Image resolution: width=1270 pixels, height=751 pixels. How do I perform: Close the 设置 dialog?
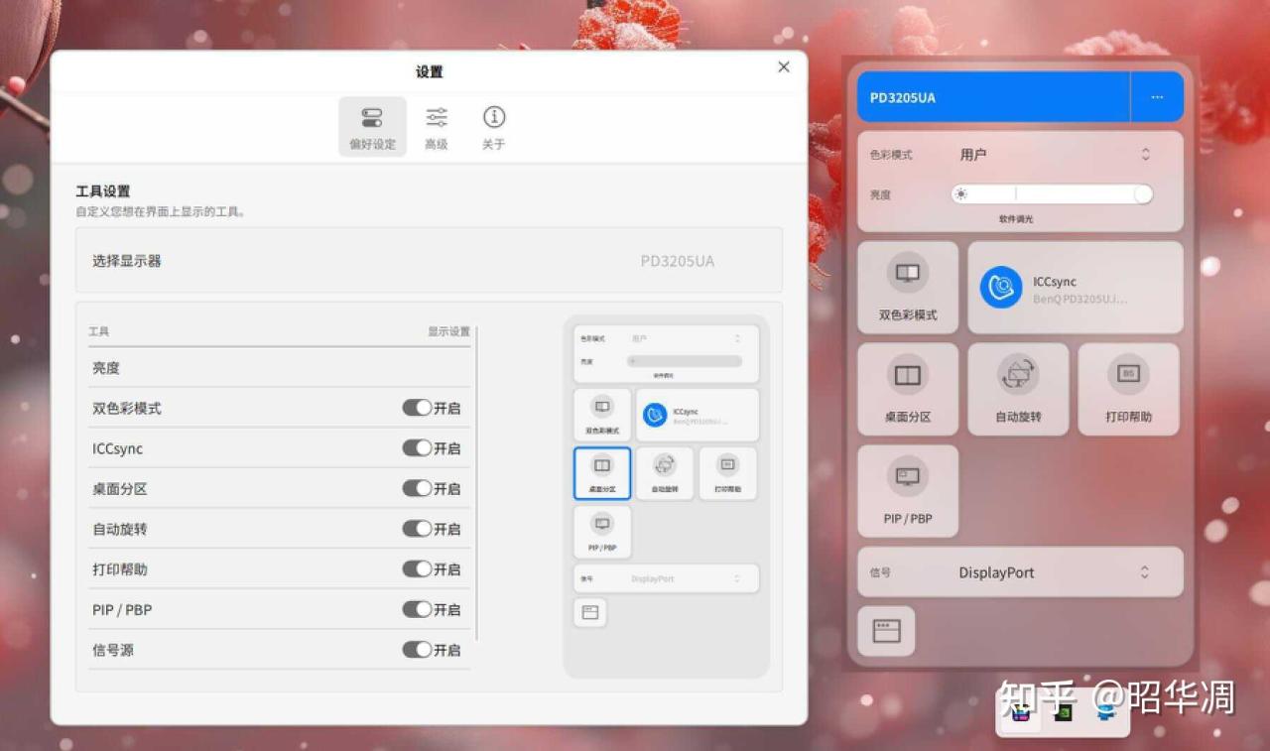[x=784, y=67]
